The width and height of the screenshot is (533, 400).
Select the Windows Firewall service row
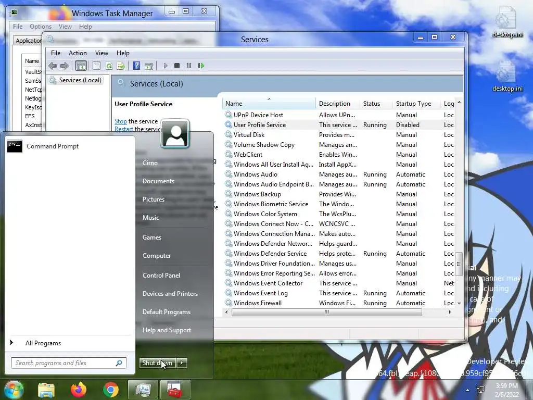click(339, 303)
